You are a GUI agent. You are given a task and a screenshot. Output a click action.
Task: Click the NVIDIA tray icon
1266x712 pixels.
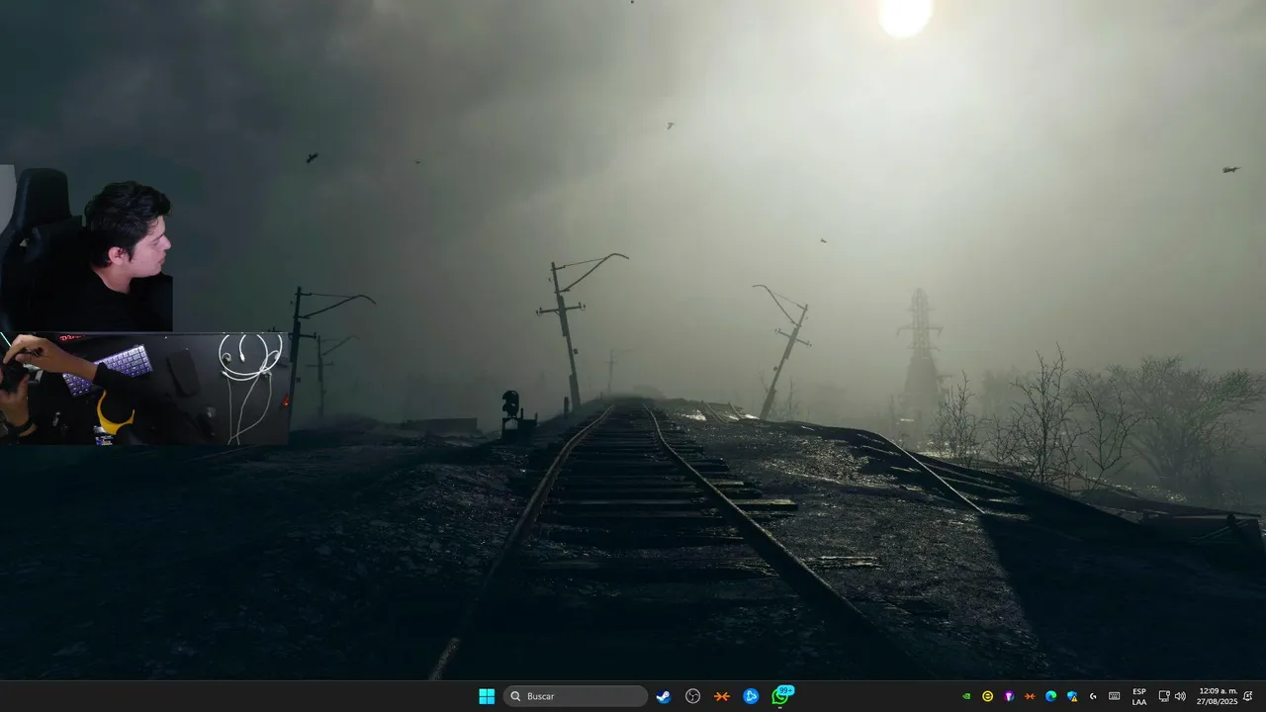coord(966,696)
